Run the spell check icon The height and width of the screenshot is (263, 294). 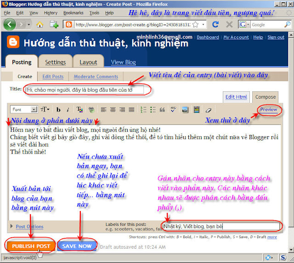173,109
